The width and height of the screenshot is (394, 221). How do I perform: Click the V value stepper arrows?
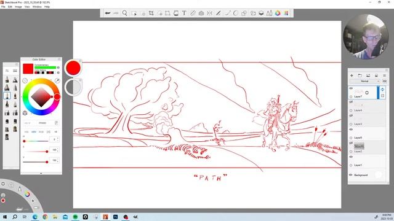(x=58, y=160)
